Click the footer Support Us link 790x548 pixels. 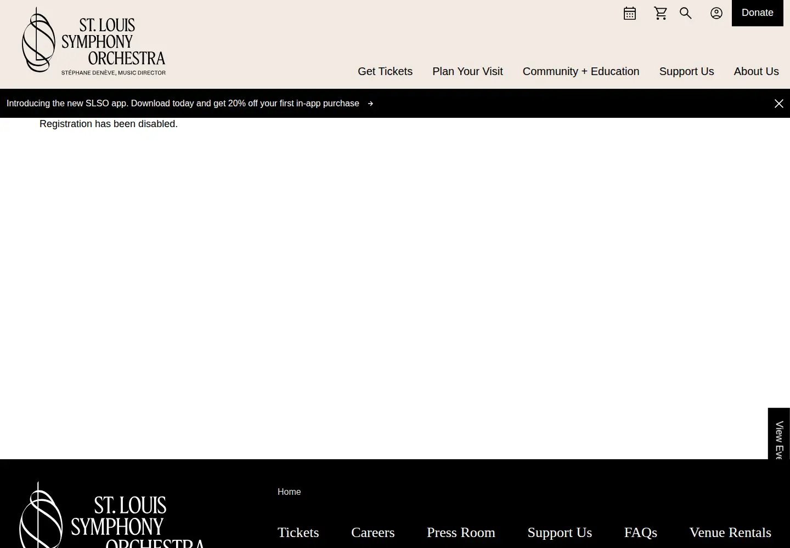point(560,532)
